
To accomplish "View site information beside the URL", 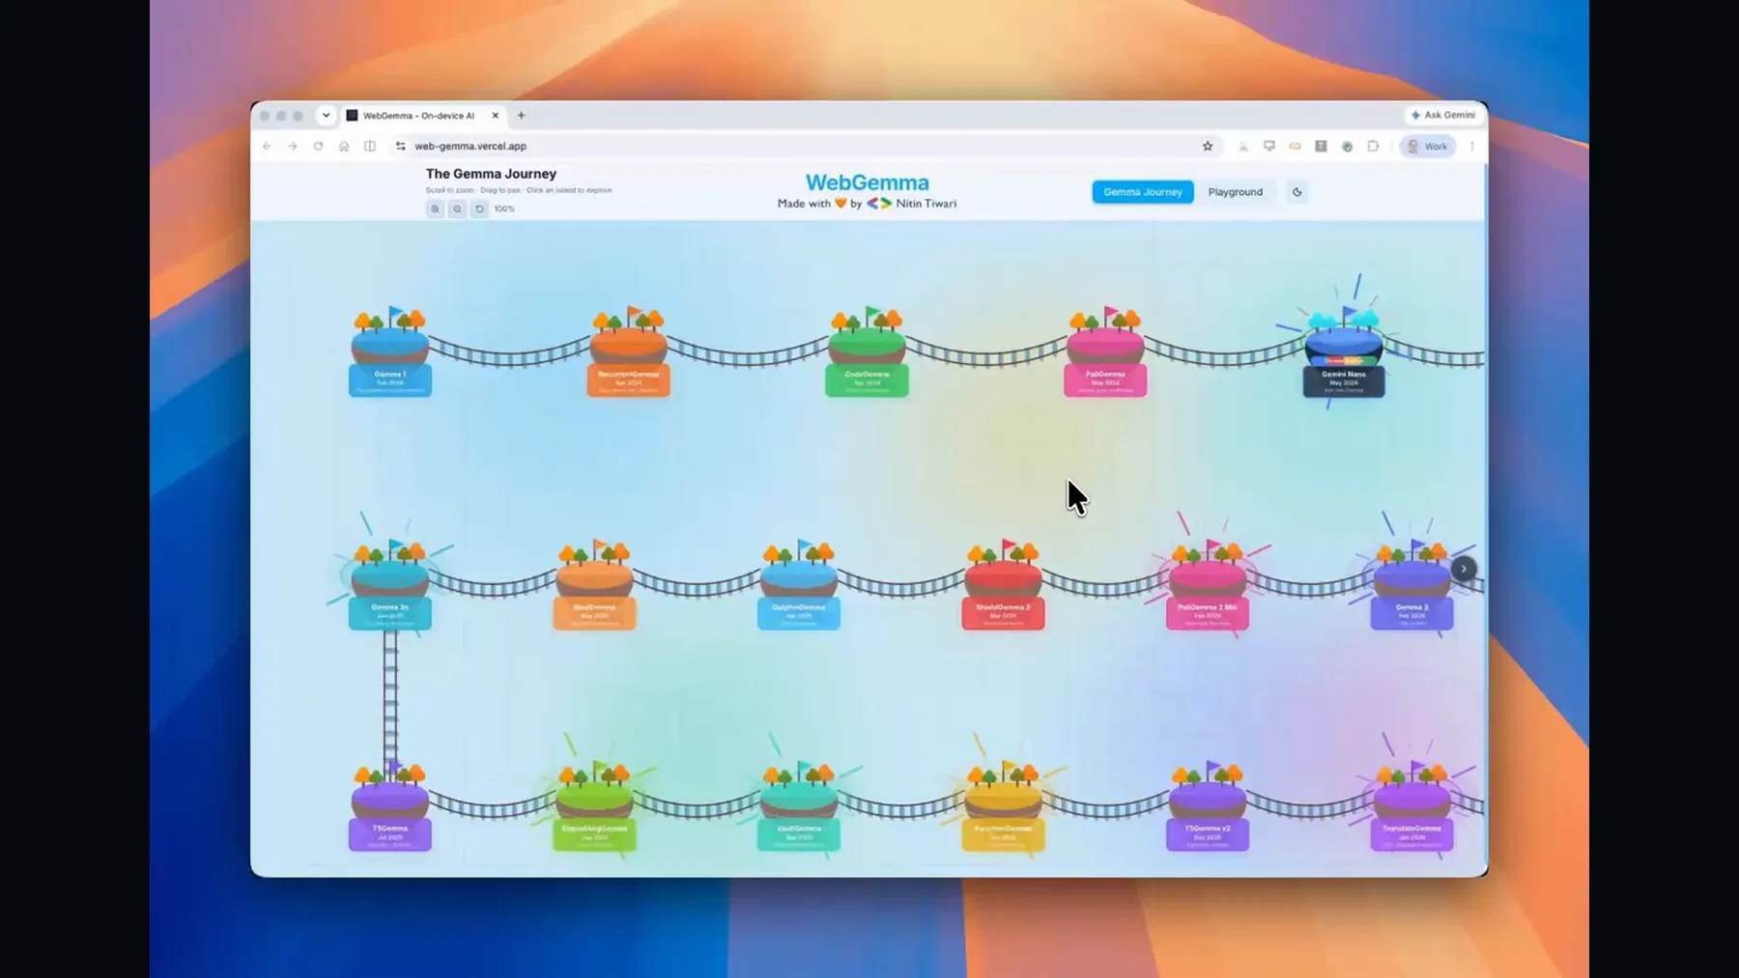I will [x=400, y=146].
